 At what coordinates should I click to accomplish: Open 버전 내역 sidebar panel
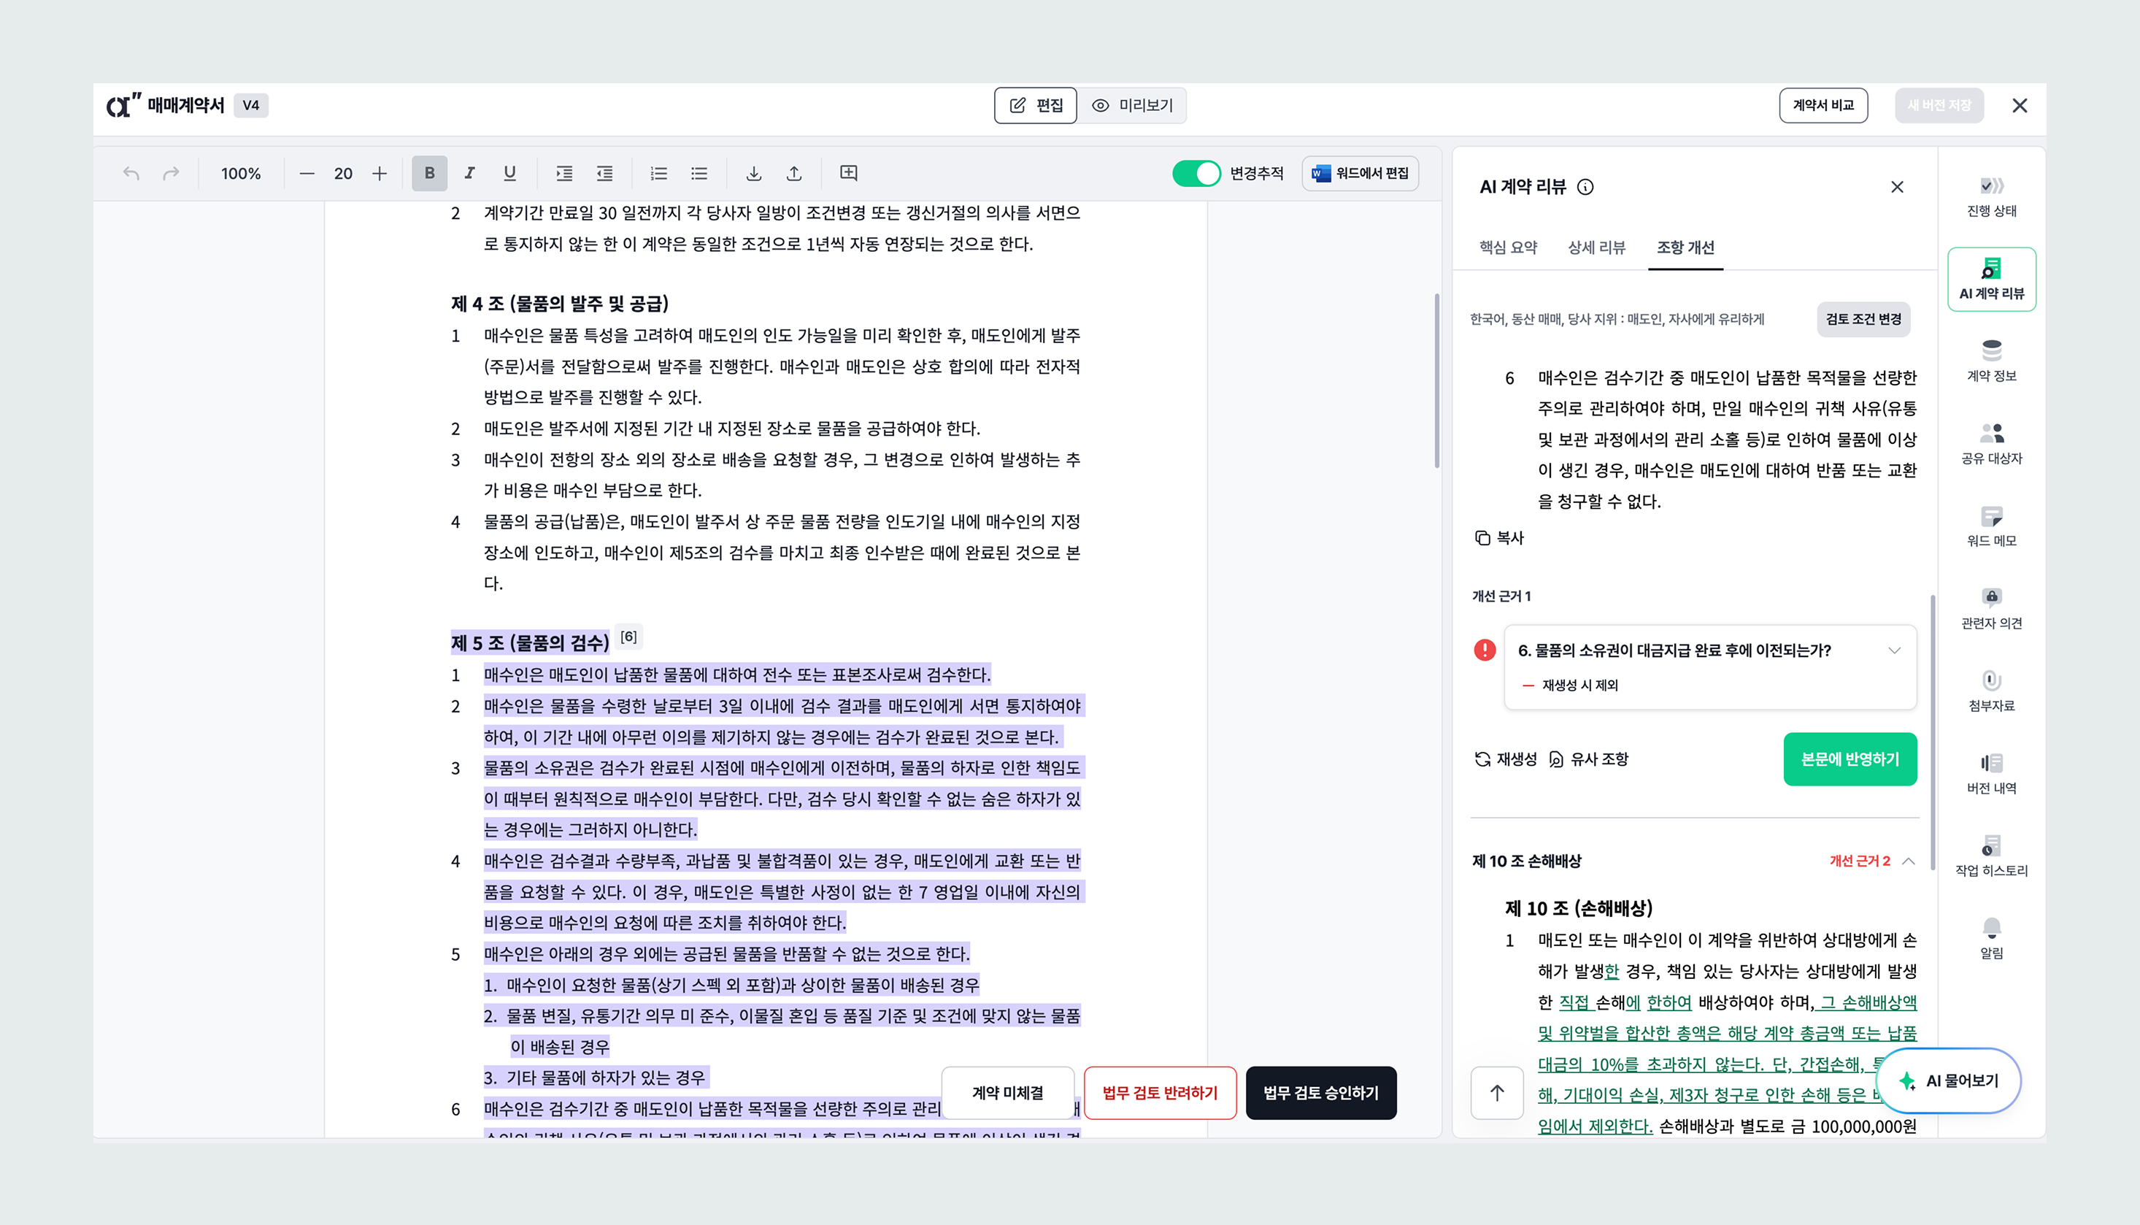coord(1991,773)
